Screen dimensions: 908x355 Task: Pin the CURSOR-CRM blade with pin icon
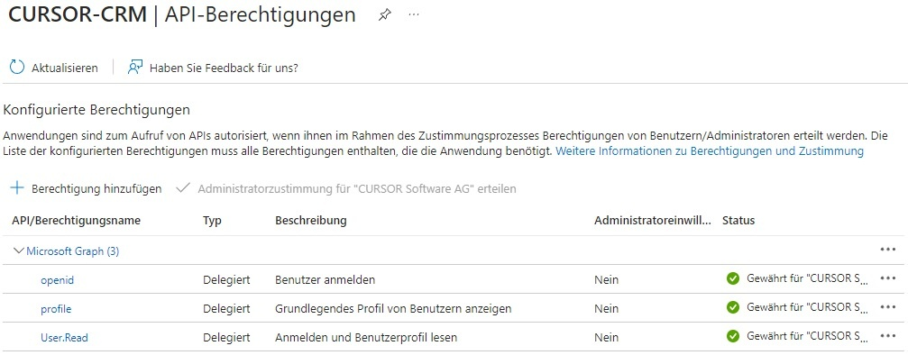(384, 15)
